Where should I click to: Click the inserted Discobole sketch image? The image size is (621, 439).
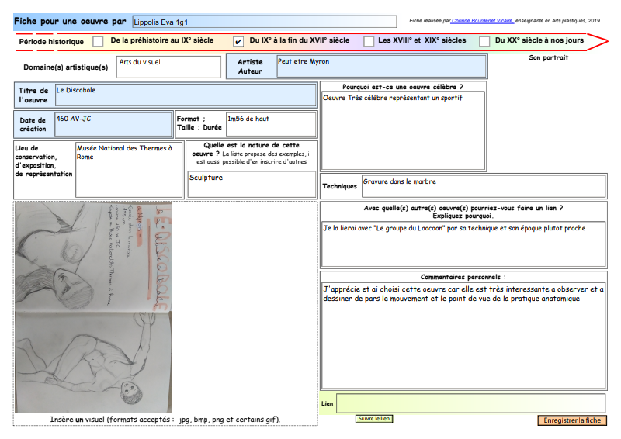pyautogui.click(x=94, y=307)
